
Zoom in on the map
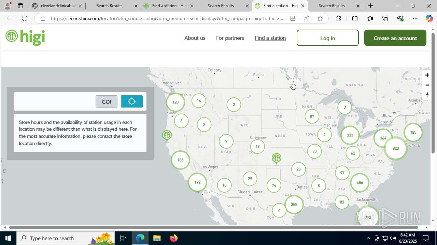(x=427, y=75)
